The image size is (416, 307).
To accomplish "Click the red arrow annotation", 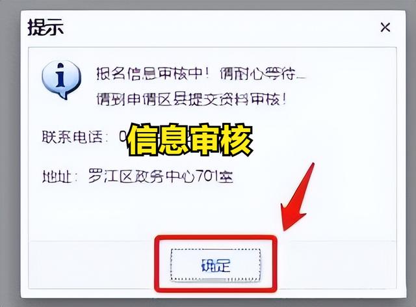I will [x=298, y=197].
